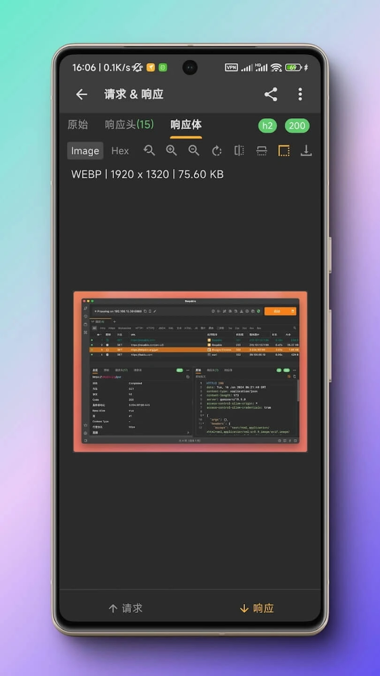Viewport: 380px width, 676px height.
Task: Share this response via share icon
Action: click(x=271, y=94)
